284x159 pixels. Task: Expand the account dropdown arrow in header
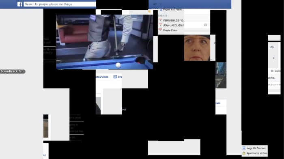(x=161, y=4)
